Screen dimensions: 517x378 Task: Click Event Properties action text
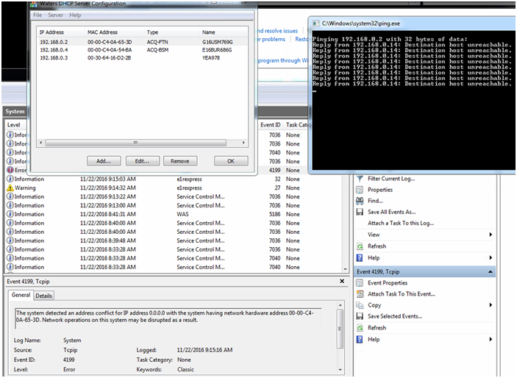pyautogui.click(x=388, y=283)
